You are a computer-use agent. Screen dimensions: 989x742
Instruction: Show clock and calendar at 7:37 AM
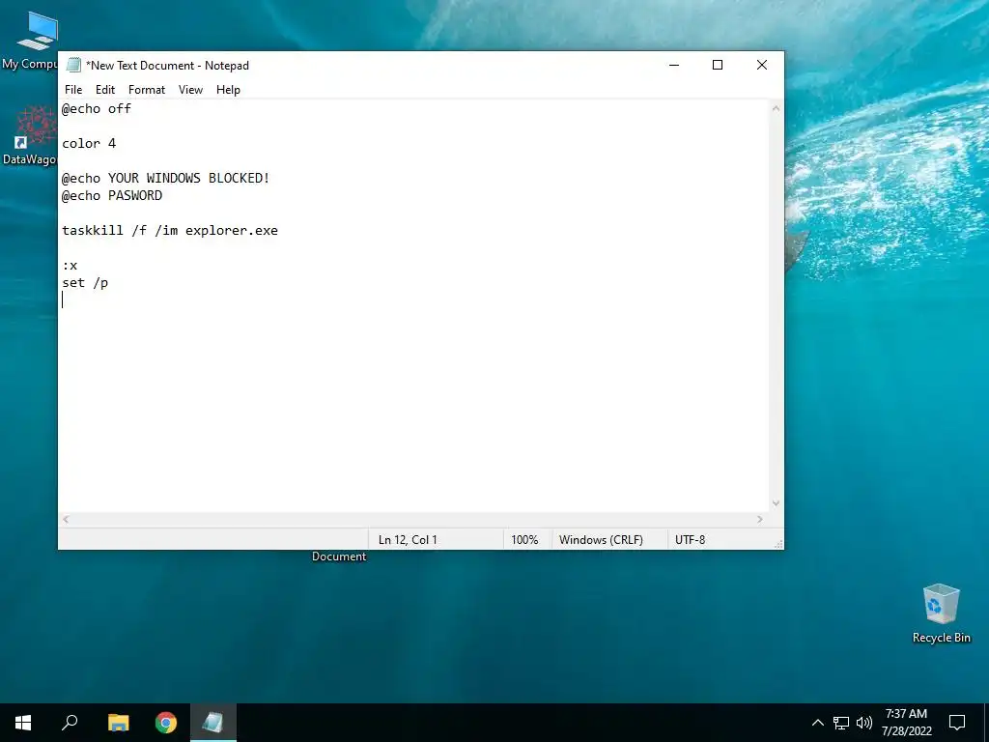click(906, 723)
